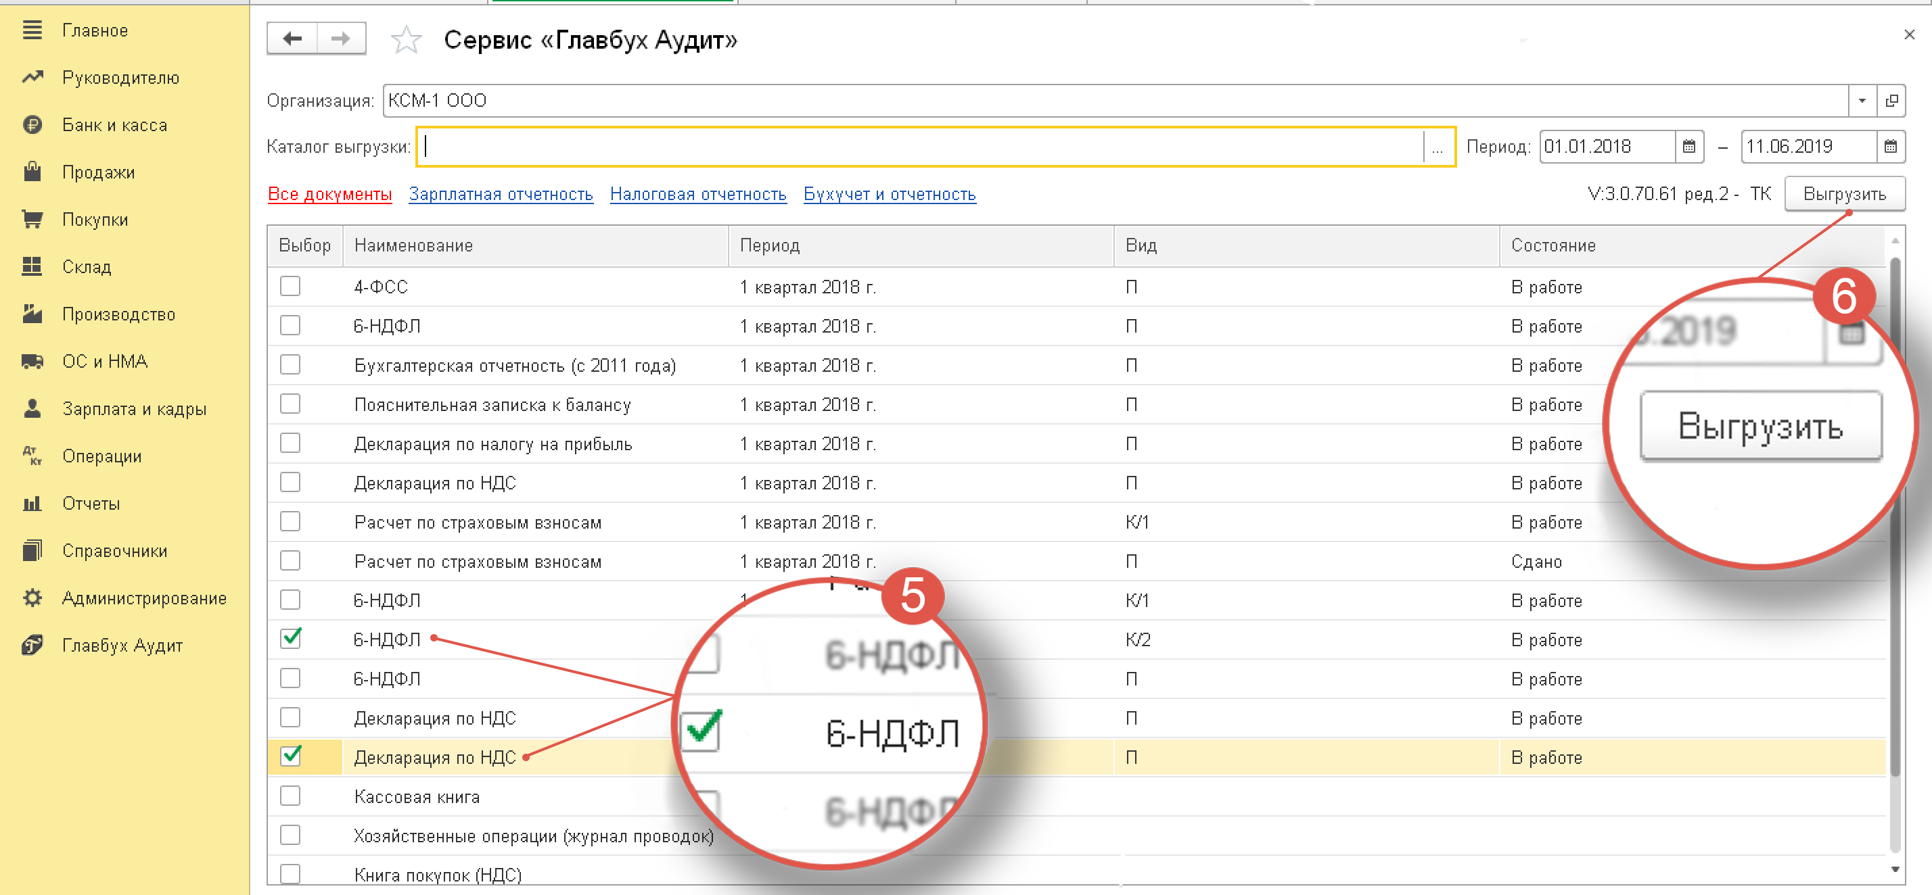The height and width of the screenshot is (895, 1932).
Task: Open calendar picker for period end date
Action: click(1890, 146)
